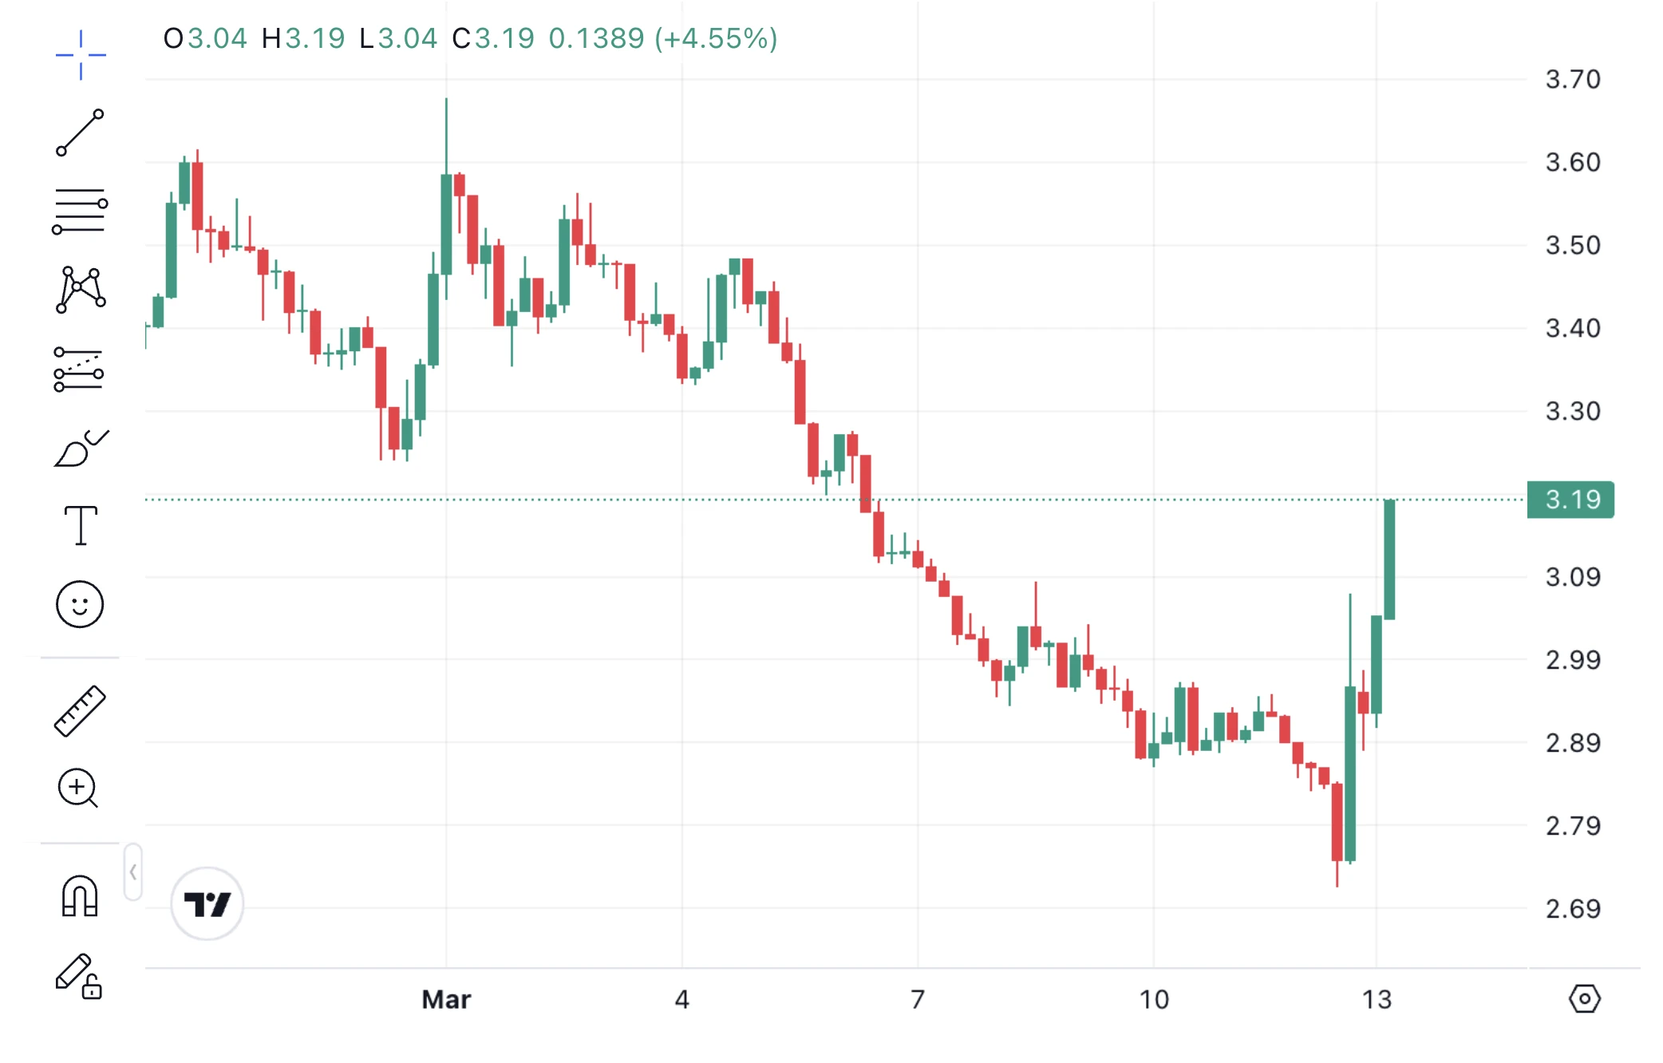Click the TradingView logo watermark
Viewport: 1663px width, 1063px height.
pyautogui.click(x=207, y=904)
